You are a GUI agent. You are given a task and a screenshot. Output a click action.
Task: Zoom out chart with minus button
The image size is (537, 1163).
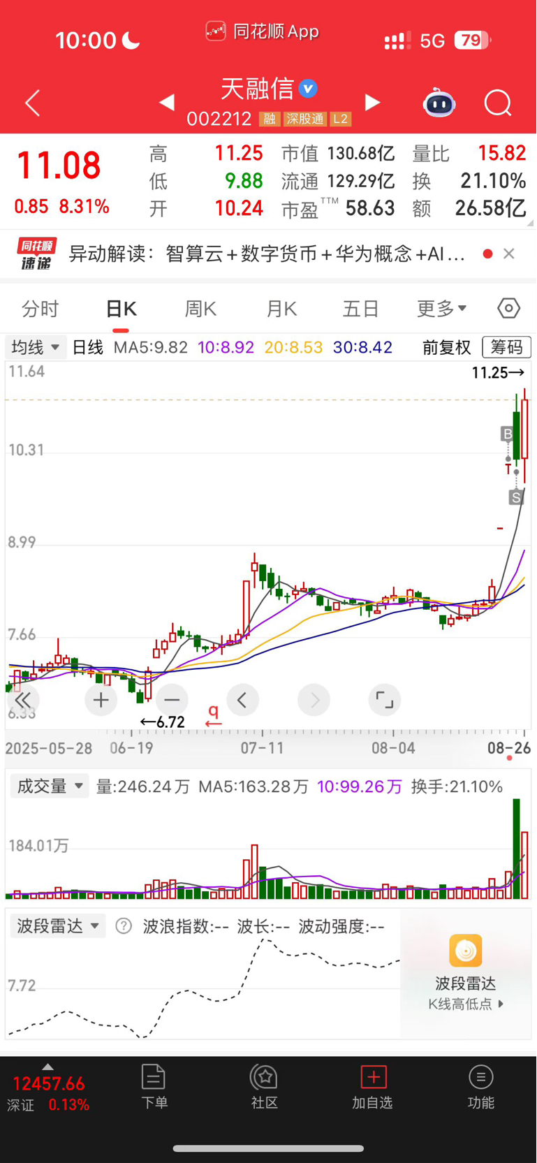[172, 700]
